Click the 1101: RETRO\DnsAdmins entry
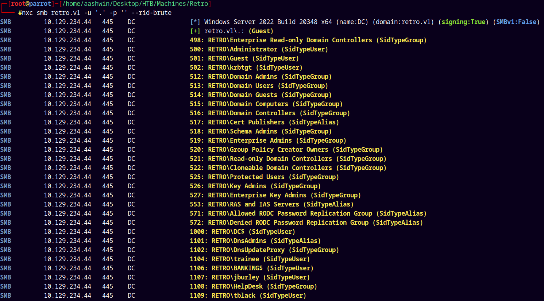This screenshot has height=301, width=544. pos(255,241)
